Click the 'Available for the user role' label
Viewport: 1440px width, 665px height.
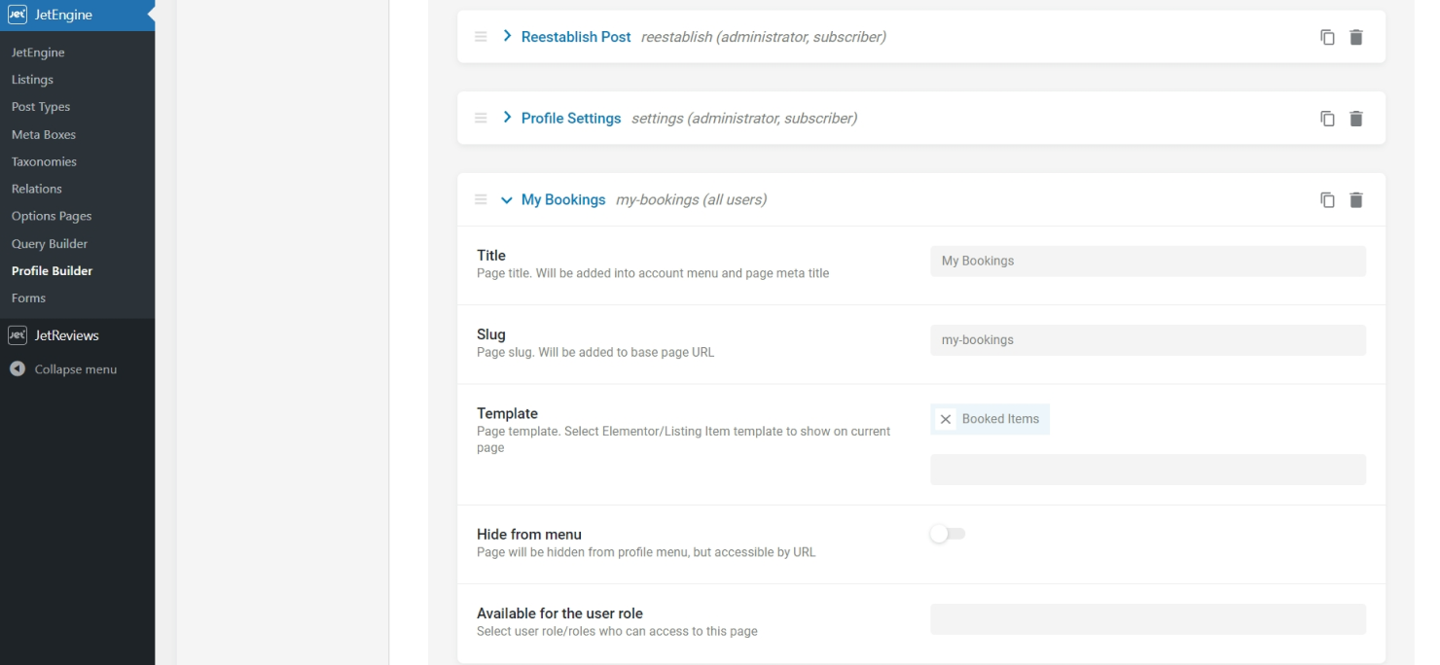click(559, 613)
